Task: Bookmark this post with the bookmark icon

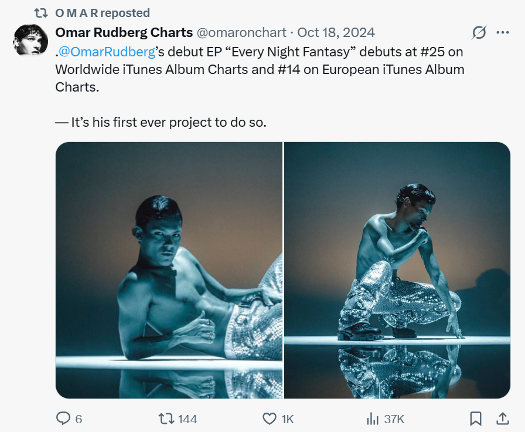Action: tap(476, 419)
